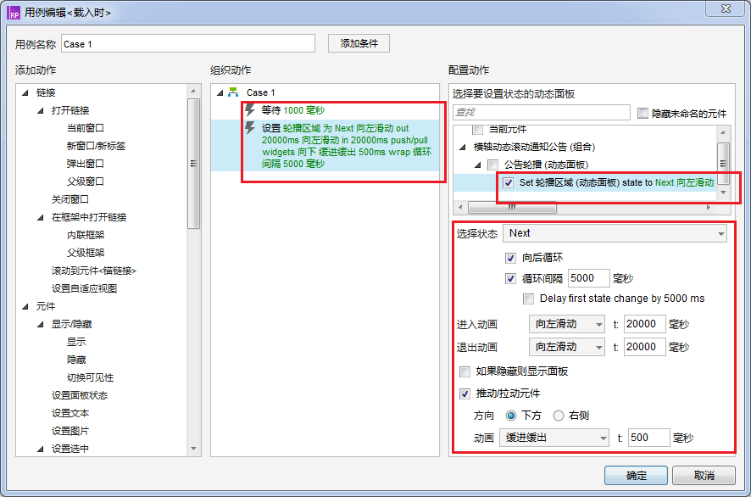Open 进入动画 dropdown
This screenshot has width=751, height=497.
tap(567, 324)
